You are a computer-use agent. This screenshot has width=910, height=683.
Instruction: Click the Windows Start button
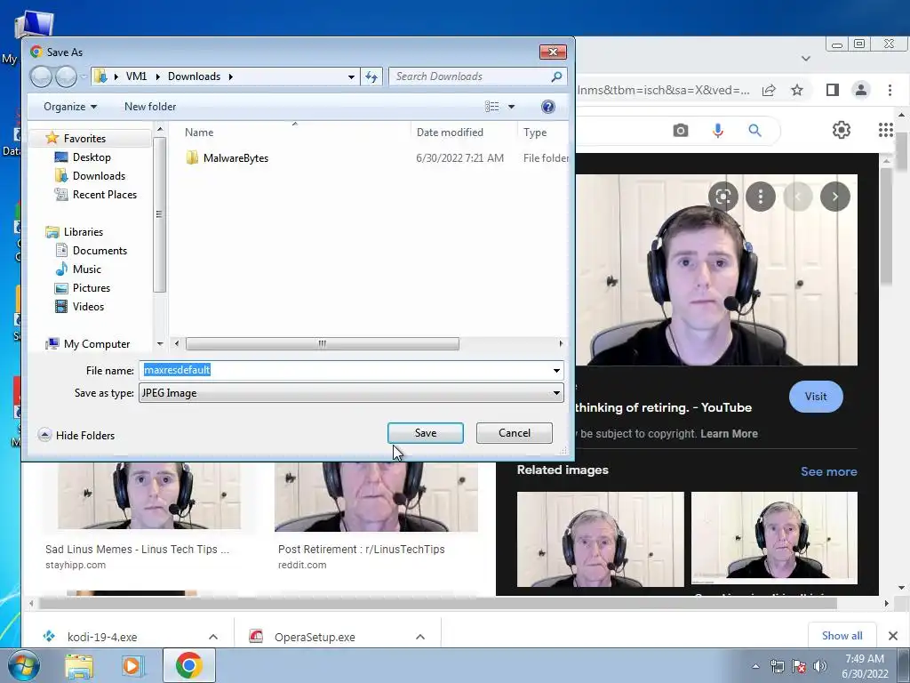(24, 665)
